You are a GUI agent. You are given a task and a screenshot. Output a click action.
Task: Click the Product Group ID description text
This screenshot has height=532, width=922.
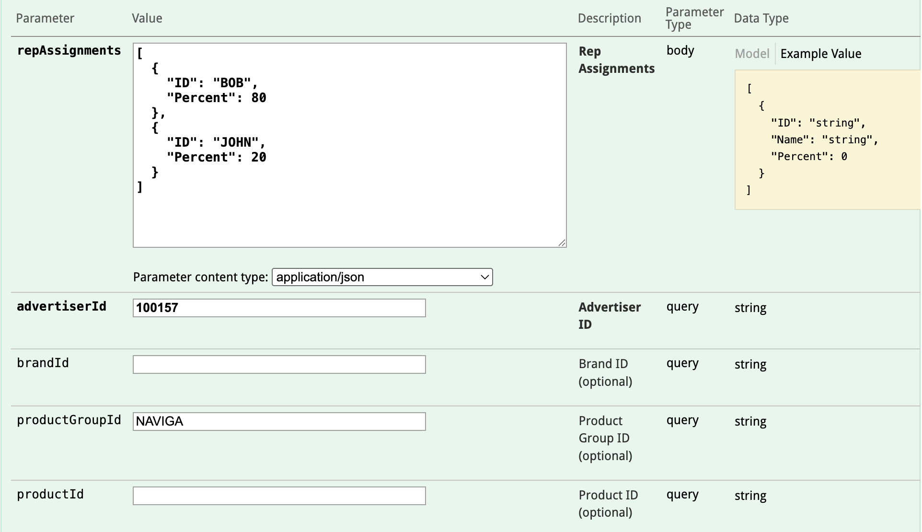point(605,438)
